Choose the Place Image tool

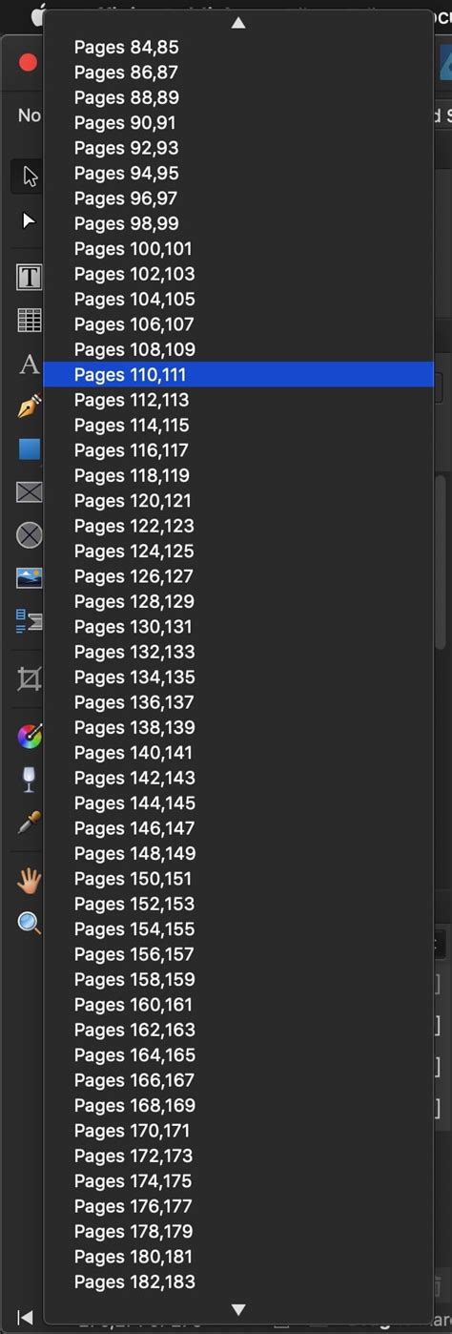30,578
